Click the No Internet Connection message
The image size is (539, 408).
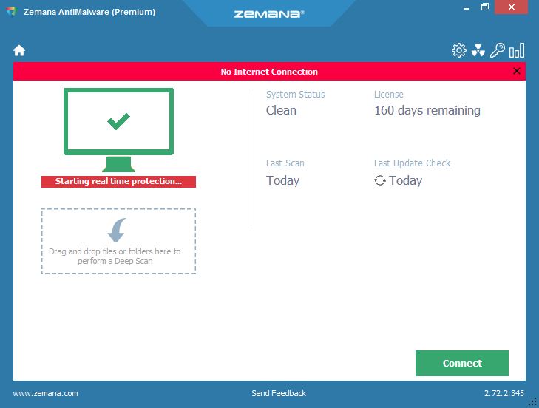tap(269, 72)
